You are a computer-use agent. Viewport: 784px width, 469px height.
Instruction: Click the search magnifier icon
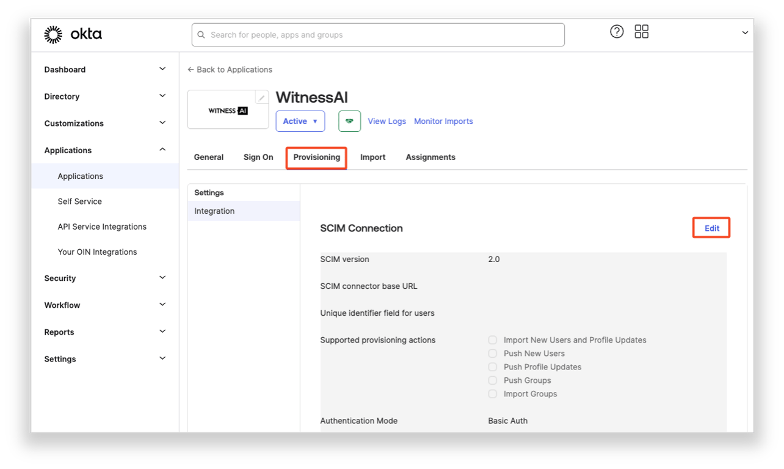coord(201,35)
